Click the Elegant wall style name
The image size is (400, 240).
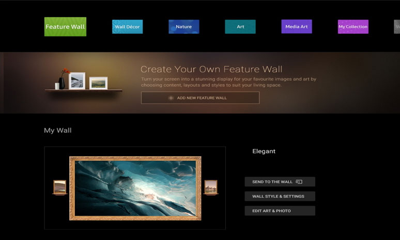264,151
